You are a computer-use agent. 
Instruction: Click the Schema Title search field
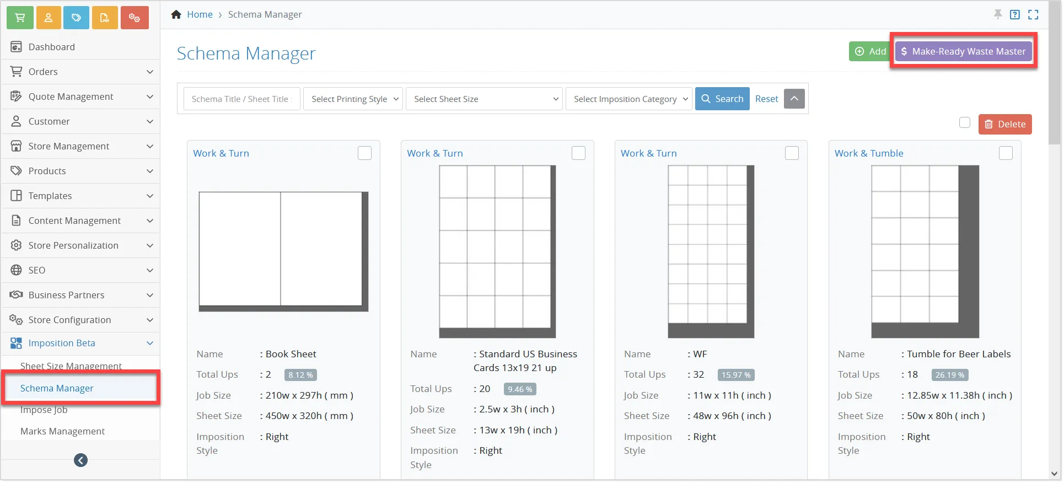pos(242,99)
